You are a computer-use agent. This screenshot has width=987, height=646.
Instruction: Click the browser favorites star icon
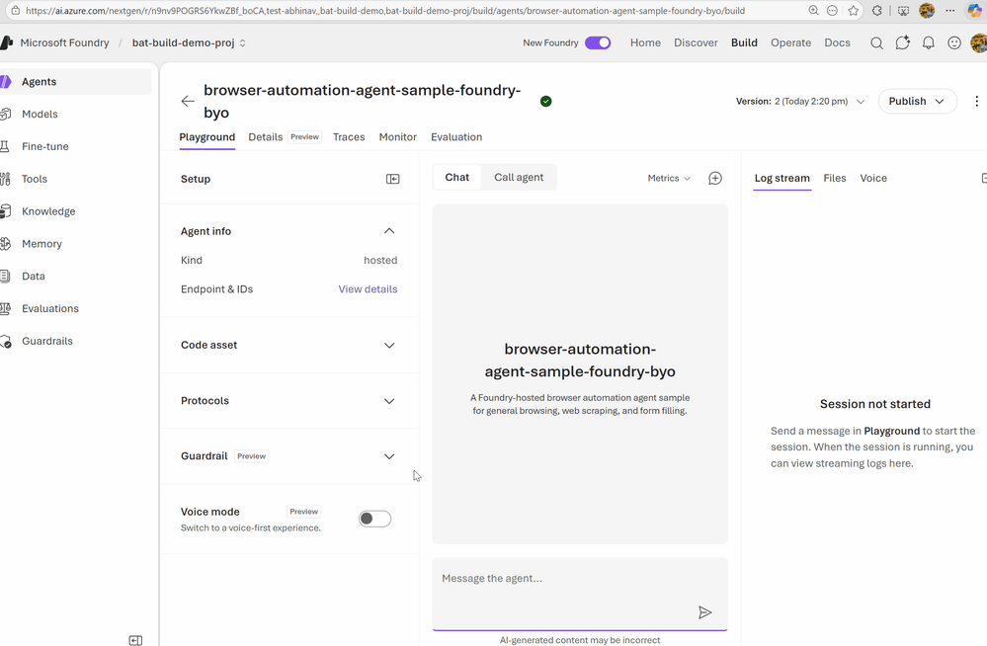click(853, 11)
